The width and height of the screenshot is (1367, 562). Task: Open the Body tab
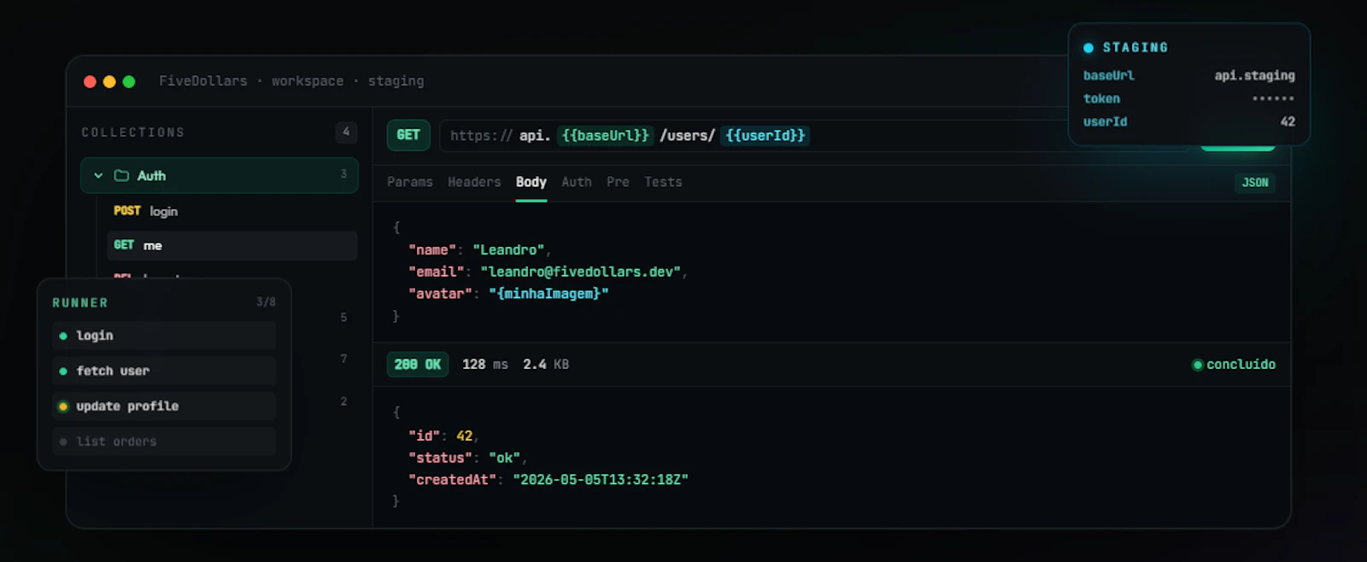[x=531, y=182]
